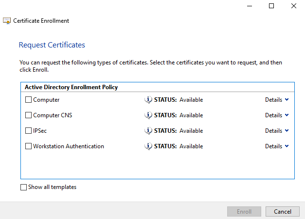Click the Cancel button
Viewport: 305px width, 219px height.
click(x=283, y=212)
